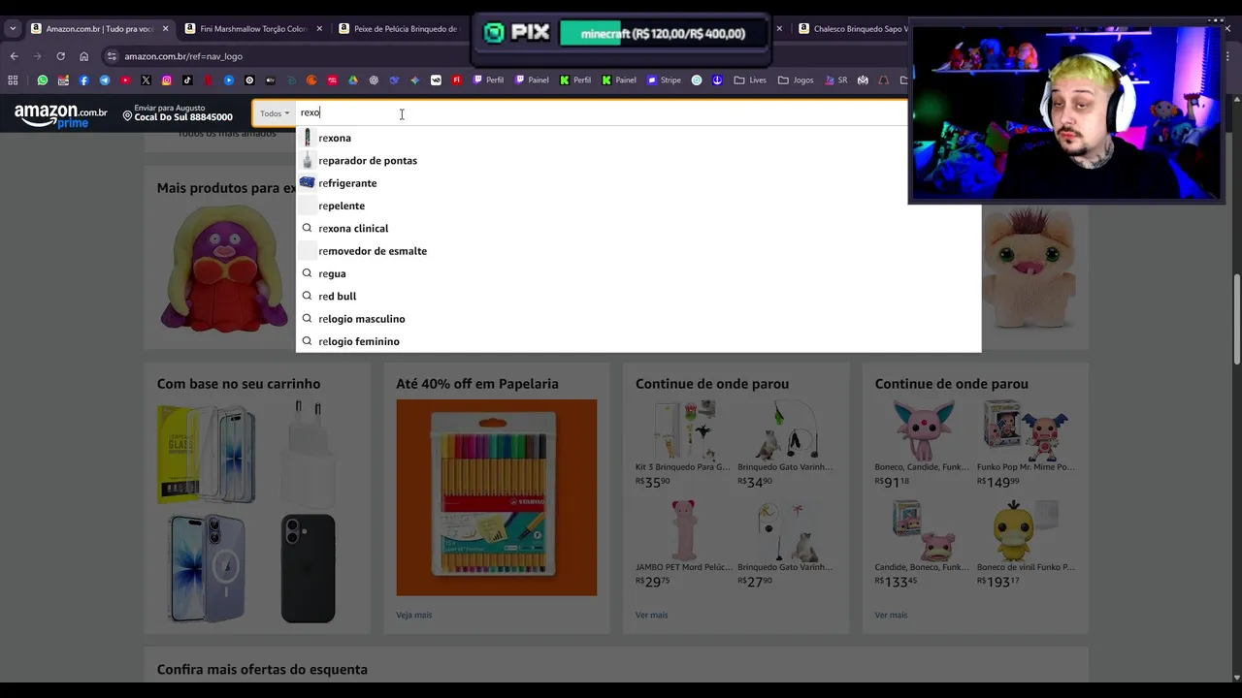Open the tab search dropdown arrow

coord(13,29)
